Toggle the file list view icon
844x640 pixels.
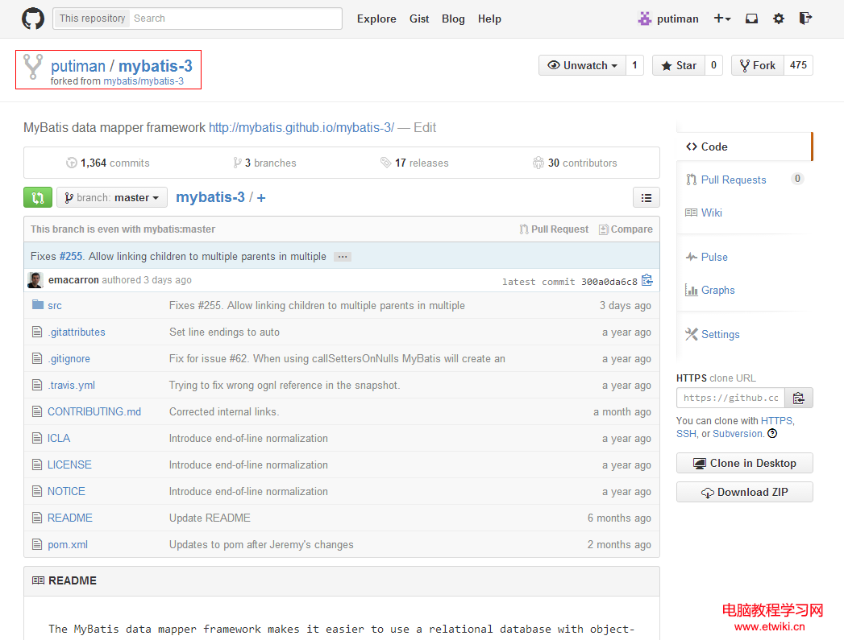[x=646, y=198]
